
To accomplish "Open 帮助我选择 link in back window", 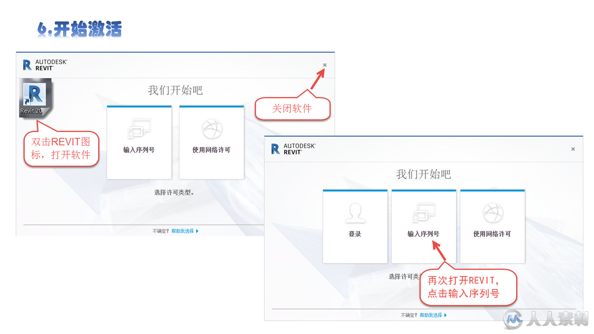I will (185, 231).
